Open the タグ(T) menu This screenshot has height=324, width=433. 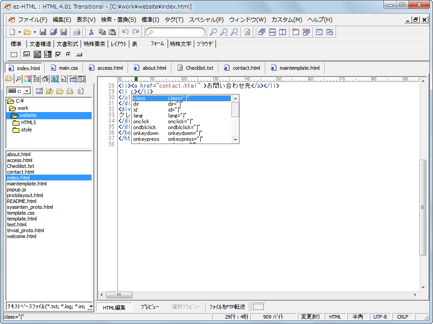[174, 20]
